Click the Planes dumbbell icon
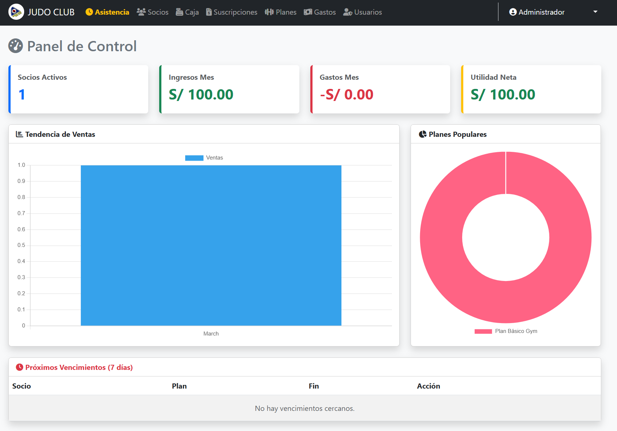The width and height of the screenshot is (617, 431). point(269,12)
